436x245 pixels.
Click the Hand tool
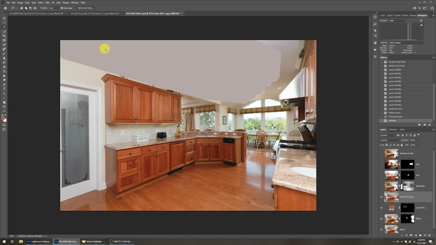(x=4, y=102)
